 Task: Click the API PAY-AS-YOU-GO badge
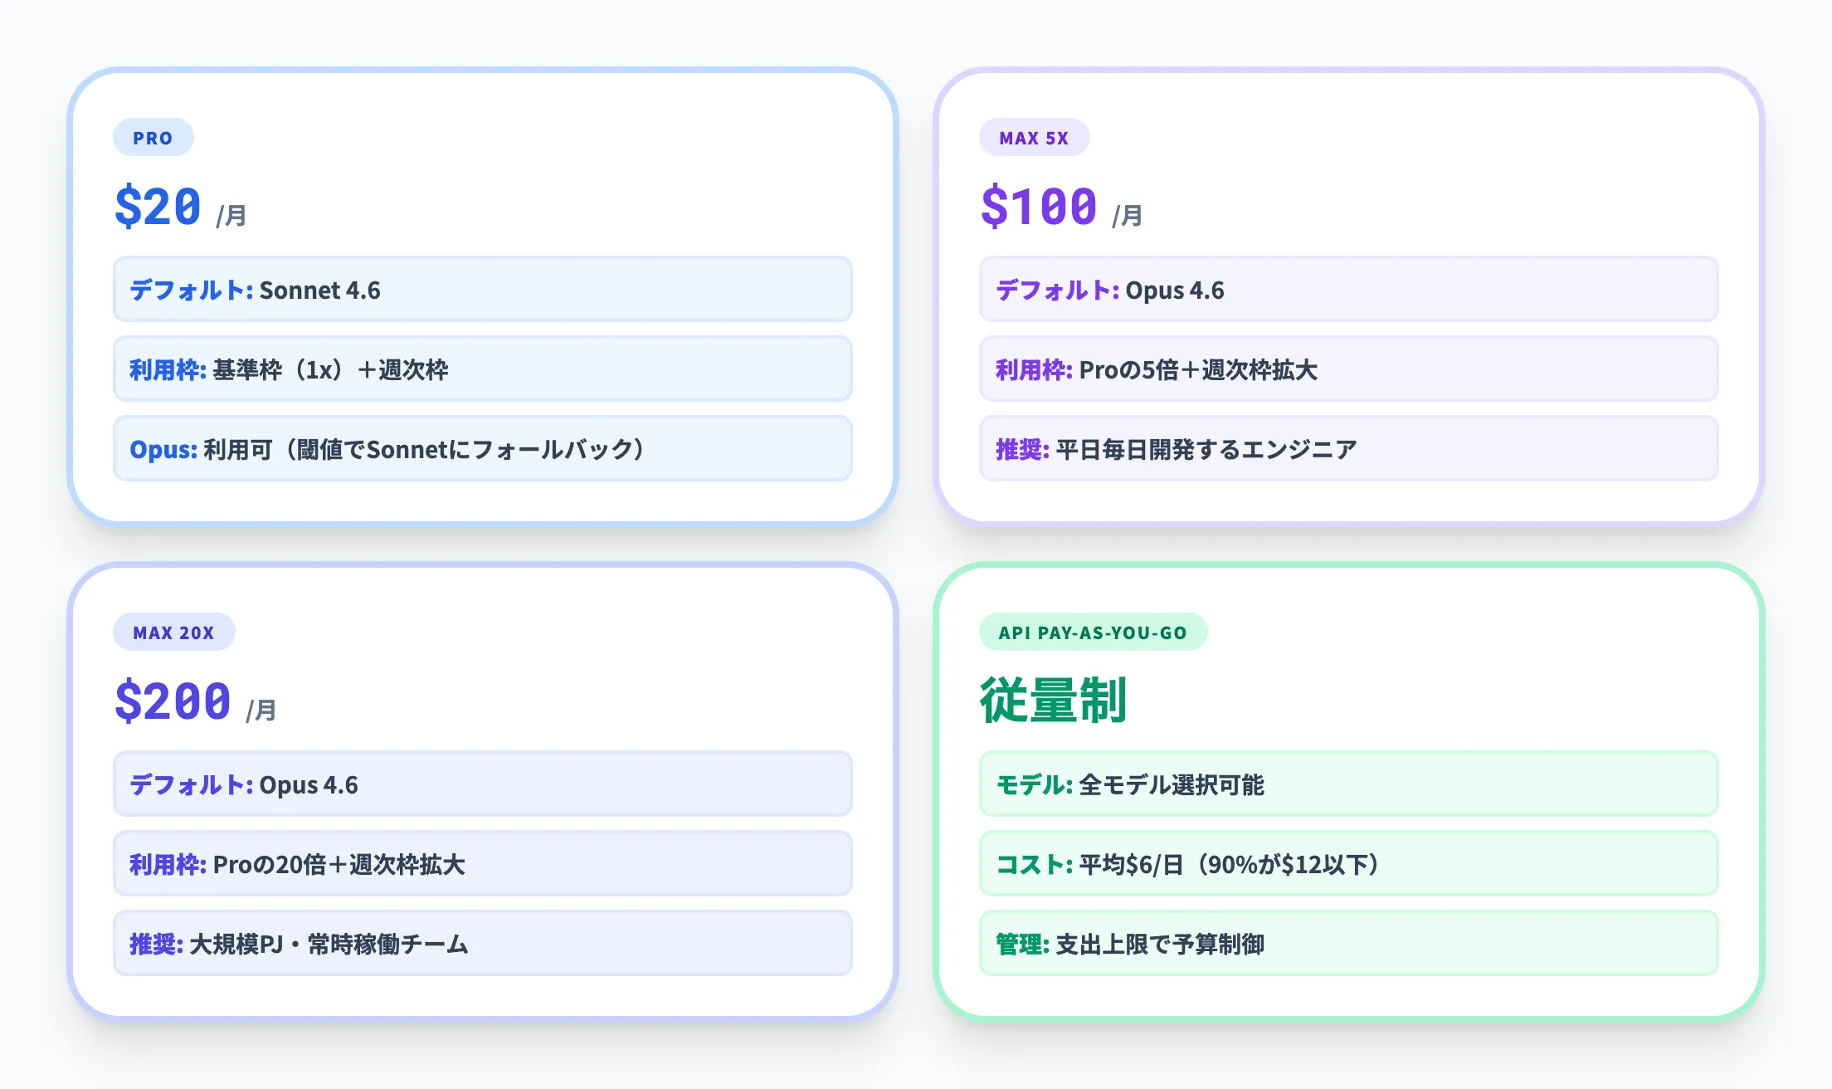click(x=1094, y=631)
